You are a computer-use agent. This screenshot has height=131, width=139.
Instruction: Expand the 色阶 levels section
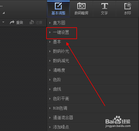[93, 80]
